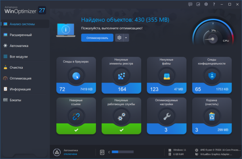Click the processor icon near AMD Ryzen 9
Image resolution: width=242 pixels, height=159 pixels.
click(x=197, y=150)
